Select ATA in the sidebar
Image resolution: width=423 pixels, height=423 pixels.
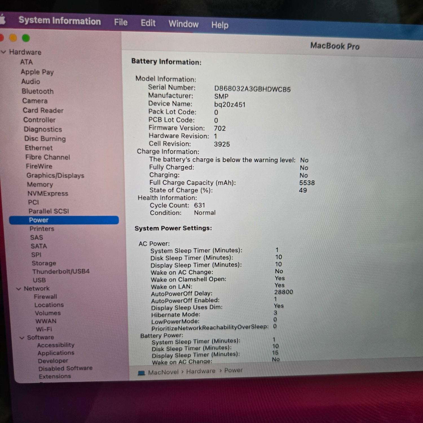tap(27, 62)
